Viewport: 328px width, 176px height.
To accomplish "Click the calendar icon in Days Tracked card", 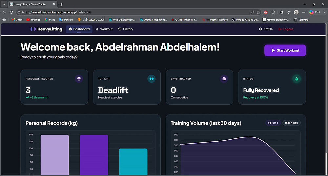I will pyautogui.click(x=224, y=79).
